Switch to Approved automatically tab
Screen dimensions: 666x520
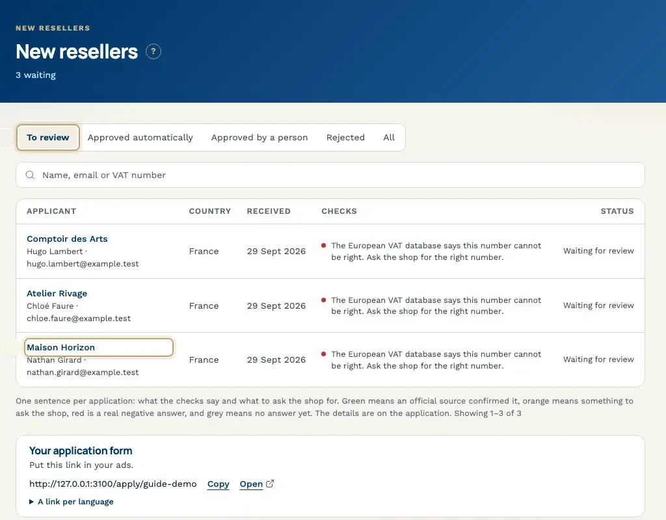point(140,138)
